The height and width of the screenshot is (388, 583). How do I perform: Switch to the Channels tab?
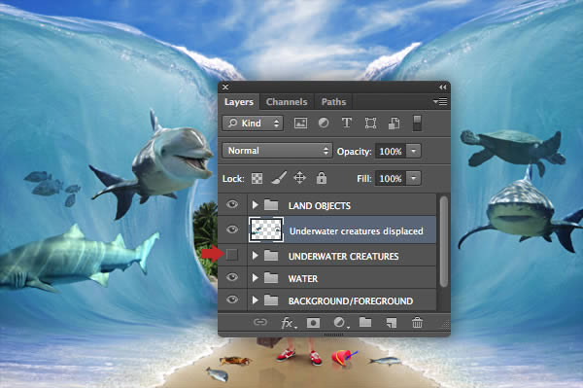click(287, 102)
